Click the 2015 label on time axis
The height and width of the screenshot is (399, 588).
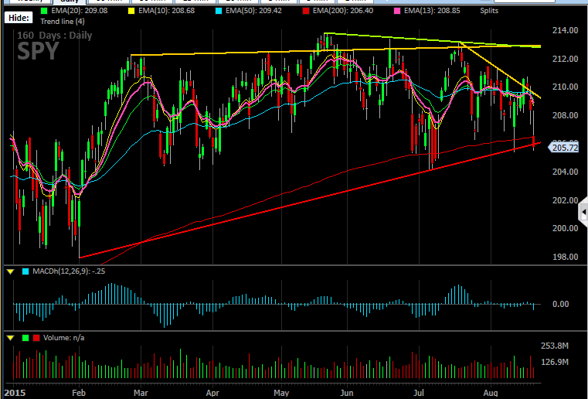15,393
